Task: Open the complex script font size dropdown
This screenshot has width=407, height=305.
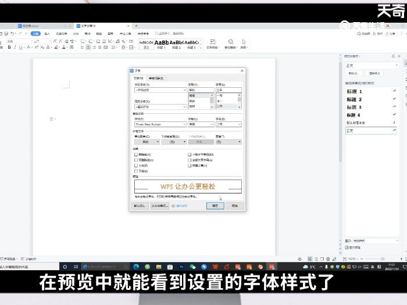Action: click(x=229, y=124)
